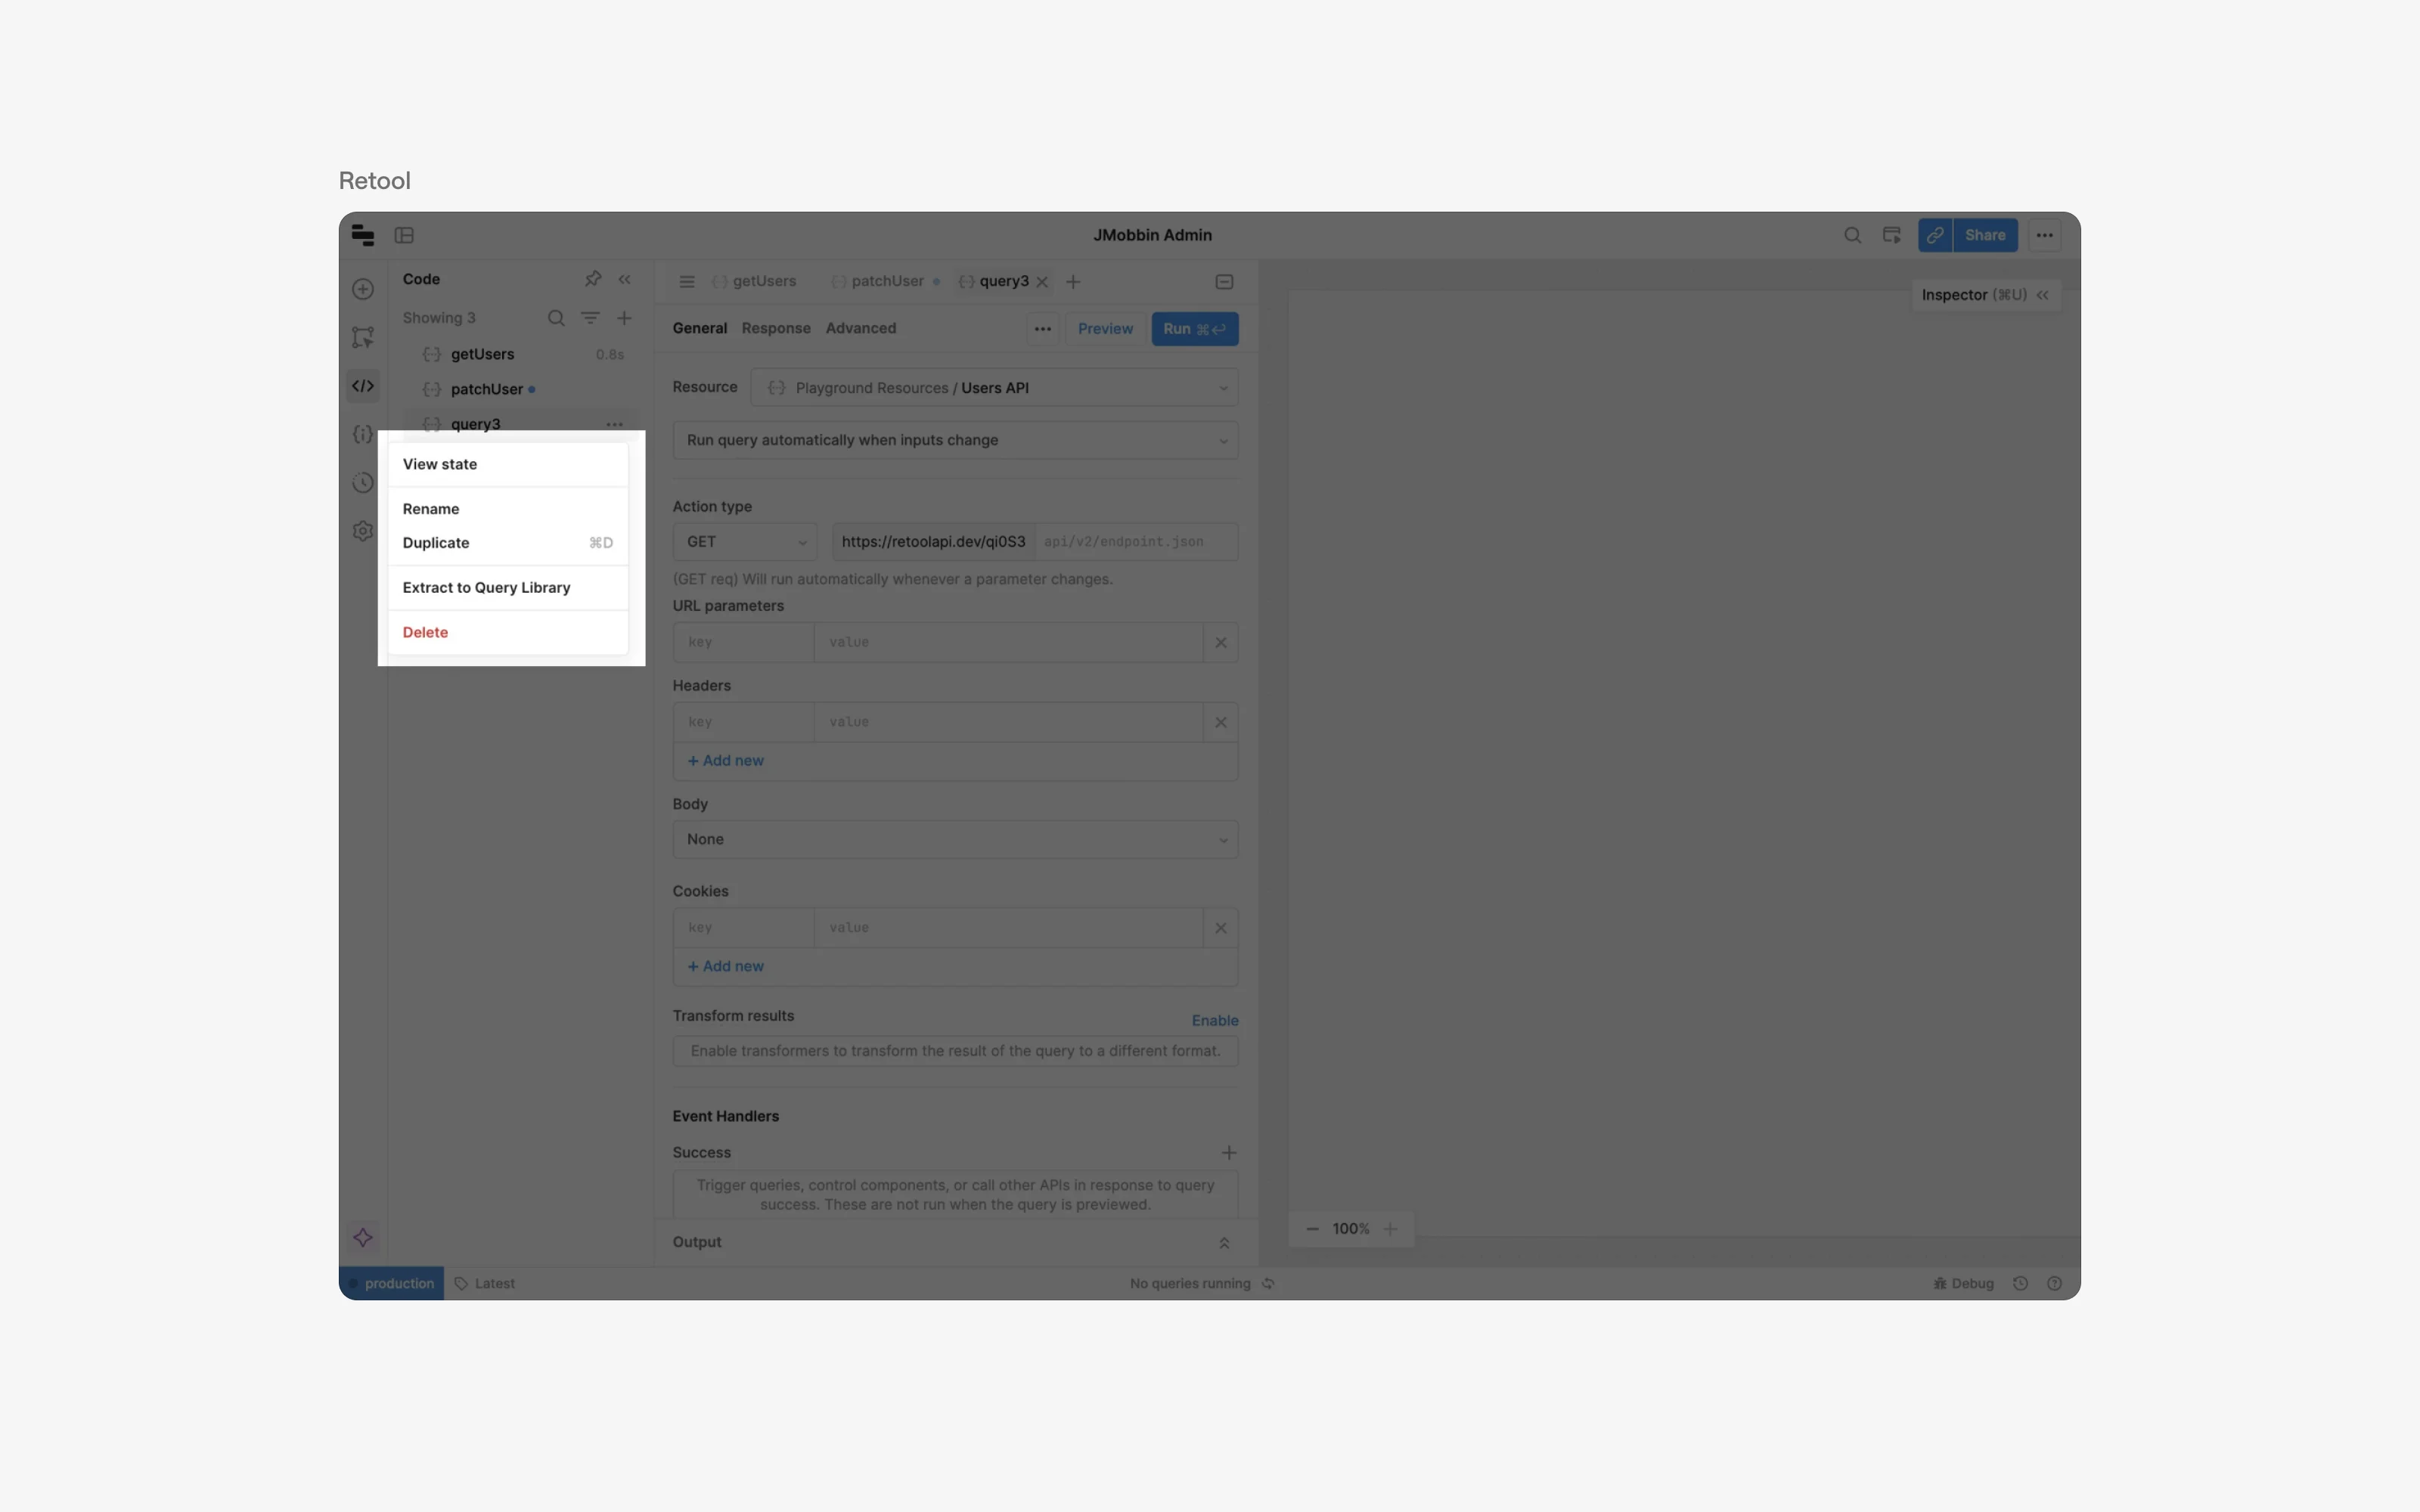
Task: Click the blue Share button
Action: 1986,234
